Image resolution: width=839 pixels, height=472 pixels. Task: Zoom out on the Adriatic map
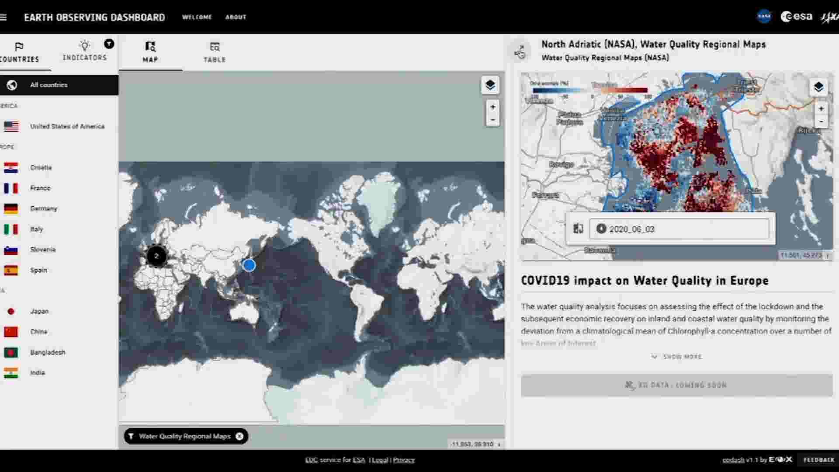[x=821, y=121]
